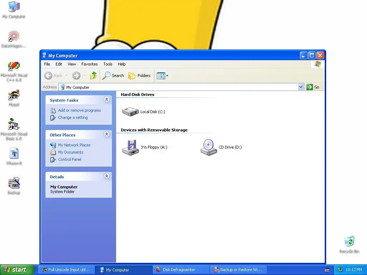Click My Computer taskbar button
The height and width of the screenshot is (275, 367).
124,270
